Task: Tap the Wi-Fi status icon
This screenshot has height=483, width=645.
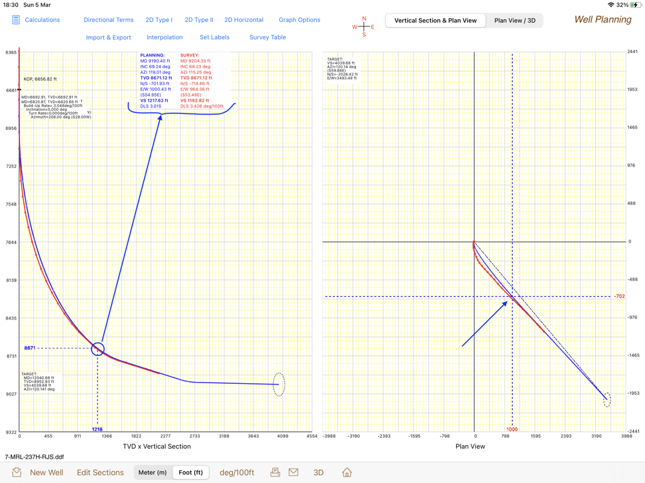Action: tap(611, 5)
